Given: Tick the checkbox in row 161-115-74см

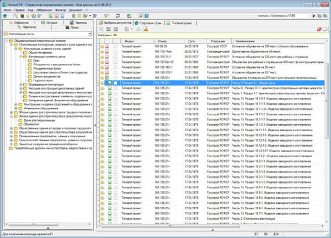Looking at the screenshot, I should (115, 52).
